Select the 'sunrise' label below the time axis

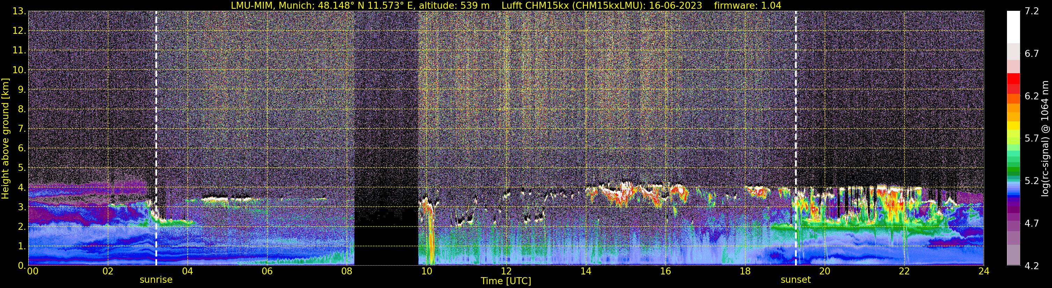156,280
